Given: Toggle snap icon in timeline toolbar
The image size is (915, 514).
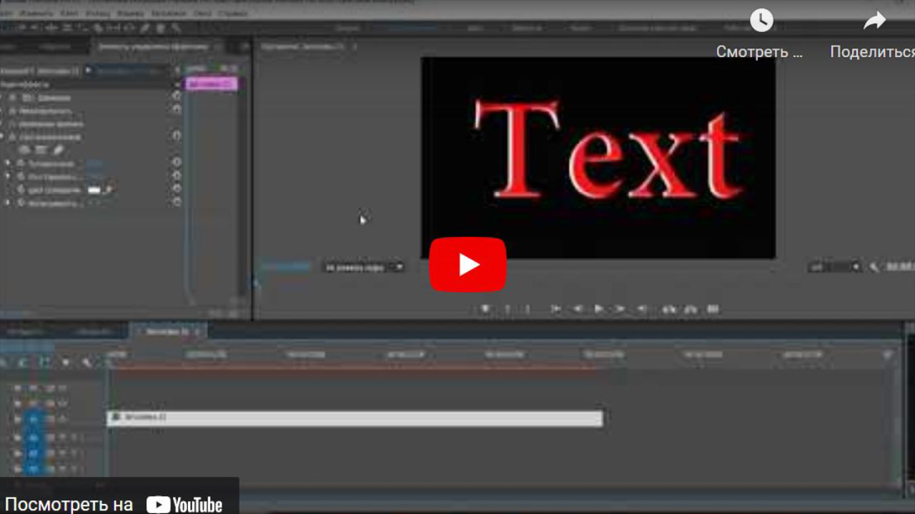Looking at the screenshot, I should coord(24,363).
